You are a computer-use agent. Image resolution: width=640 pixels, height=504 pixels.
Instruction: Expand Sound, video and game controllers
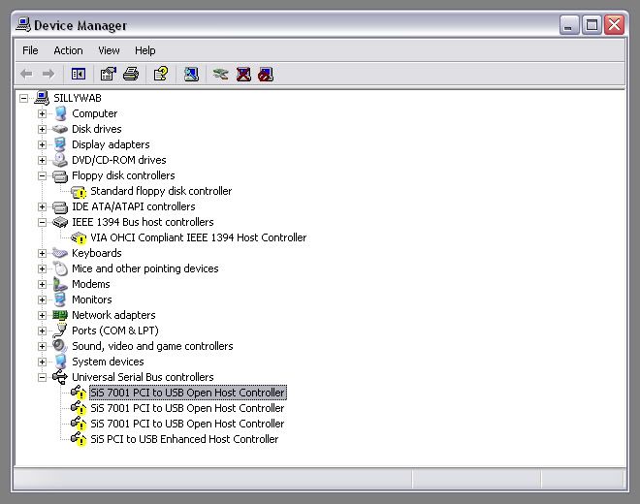(42, 346)
